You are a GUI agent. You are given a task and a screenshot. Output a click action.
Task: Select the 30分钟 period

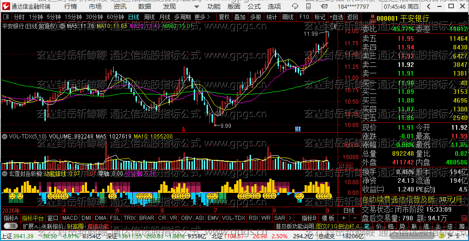coord(94,17)
